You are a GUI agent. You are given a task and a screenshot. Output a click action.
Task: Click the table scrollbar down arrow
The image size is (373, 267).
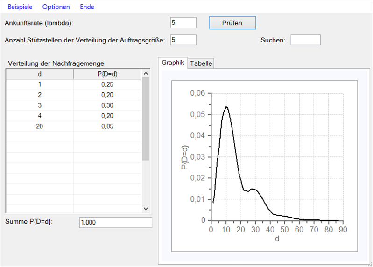145,209
